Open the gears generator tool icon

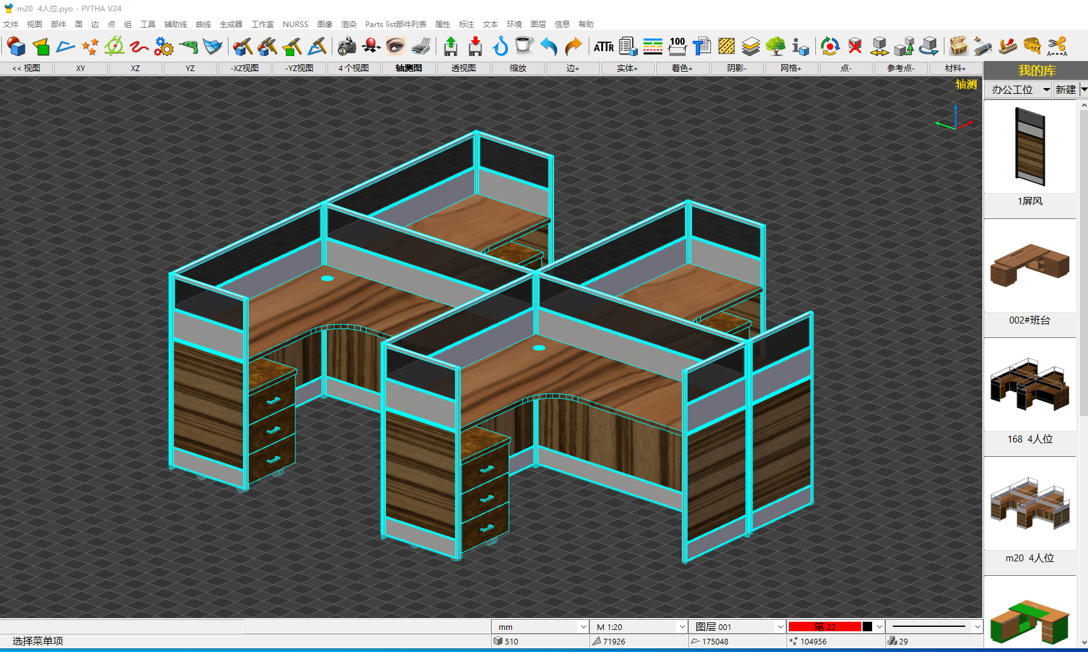[x=164, y=47]
